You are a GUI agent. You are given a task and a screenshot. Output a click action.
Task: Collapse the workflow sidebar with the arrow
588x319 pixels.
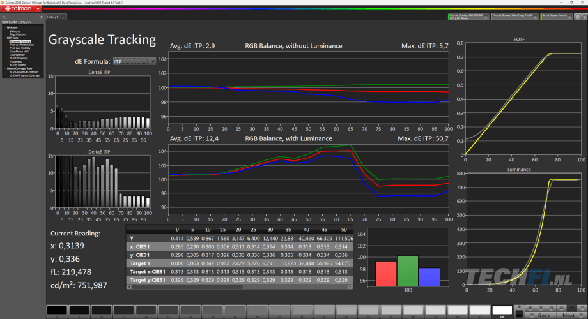pyautogui.click(x=42, y=17)
